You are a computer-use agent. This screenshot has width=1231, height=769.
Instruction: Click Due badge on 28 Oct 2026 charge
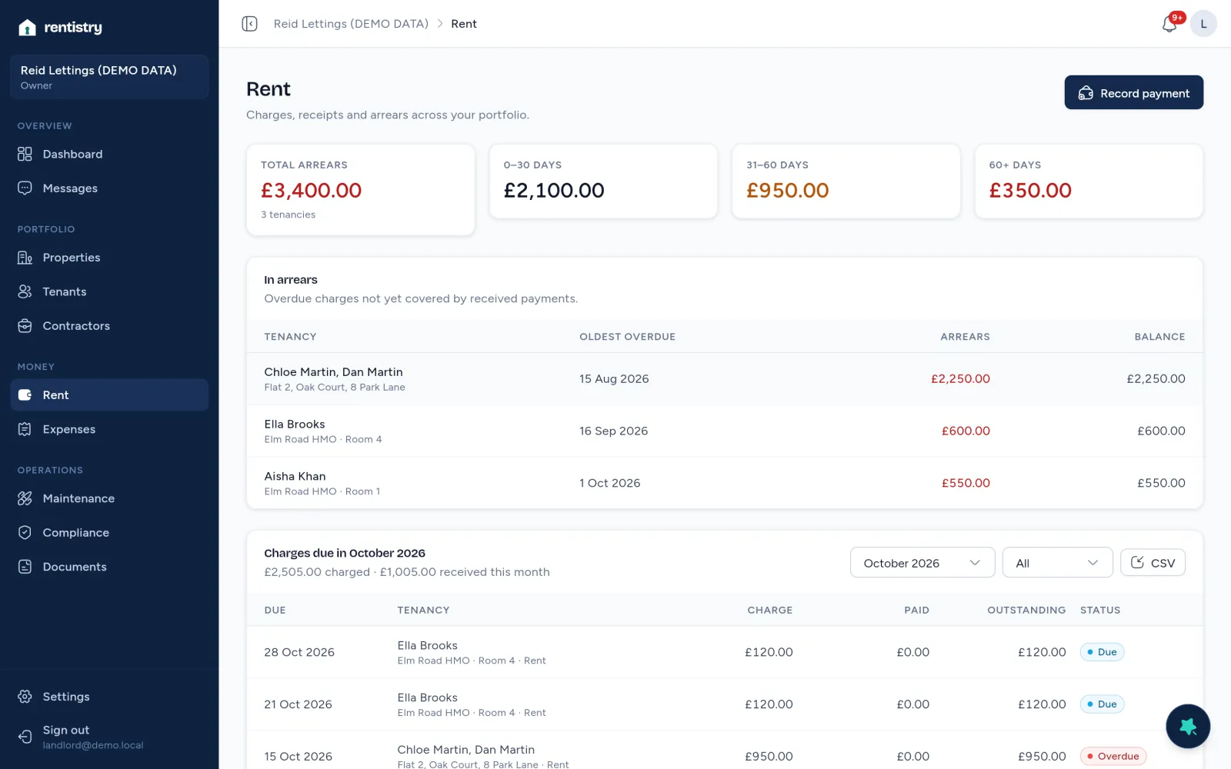click(1102, 652)
